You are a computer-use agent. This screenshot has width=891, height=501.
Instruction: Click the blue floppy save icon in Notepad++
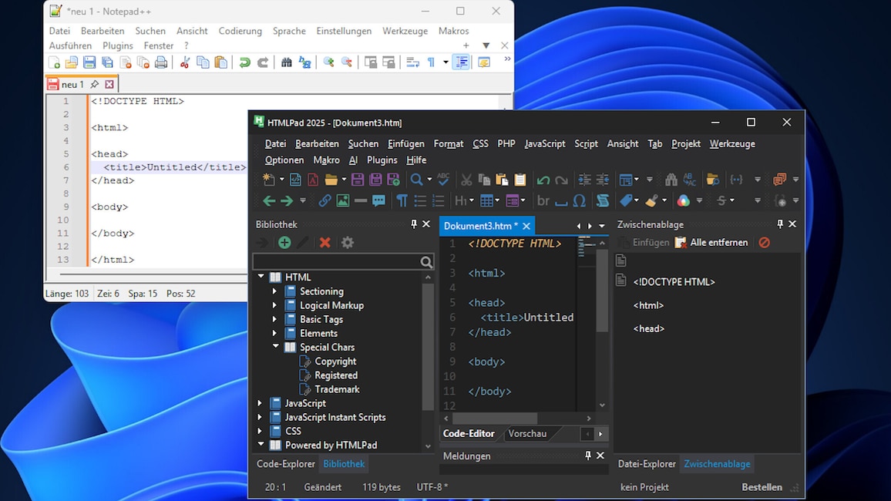point(89,62)
